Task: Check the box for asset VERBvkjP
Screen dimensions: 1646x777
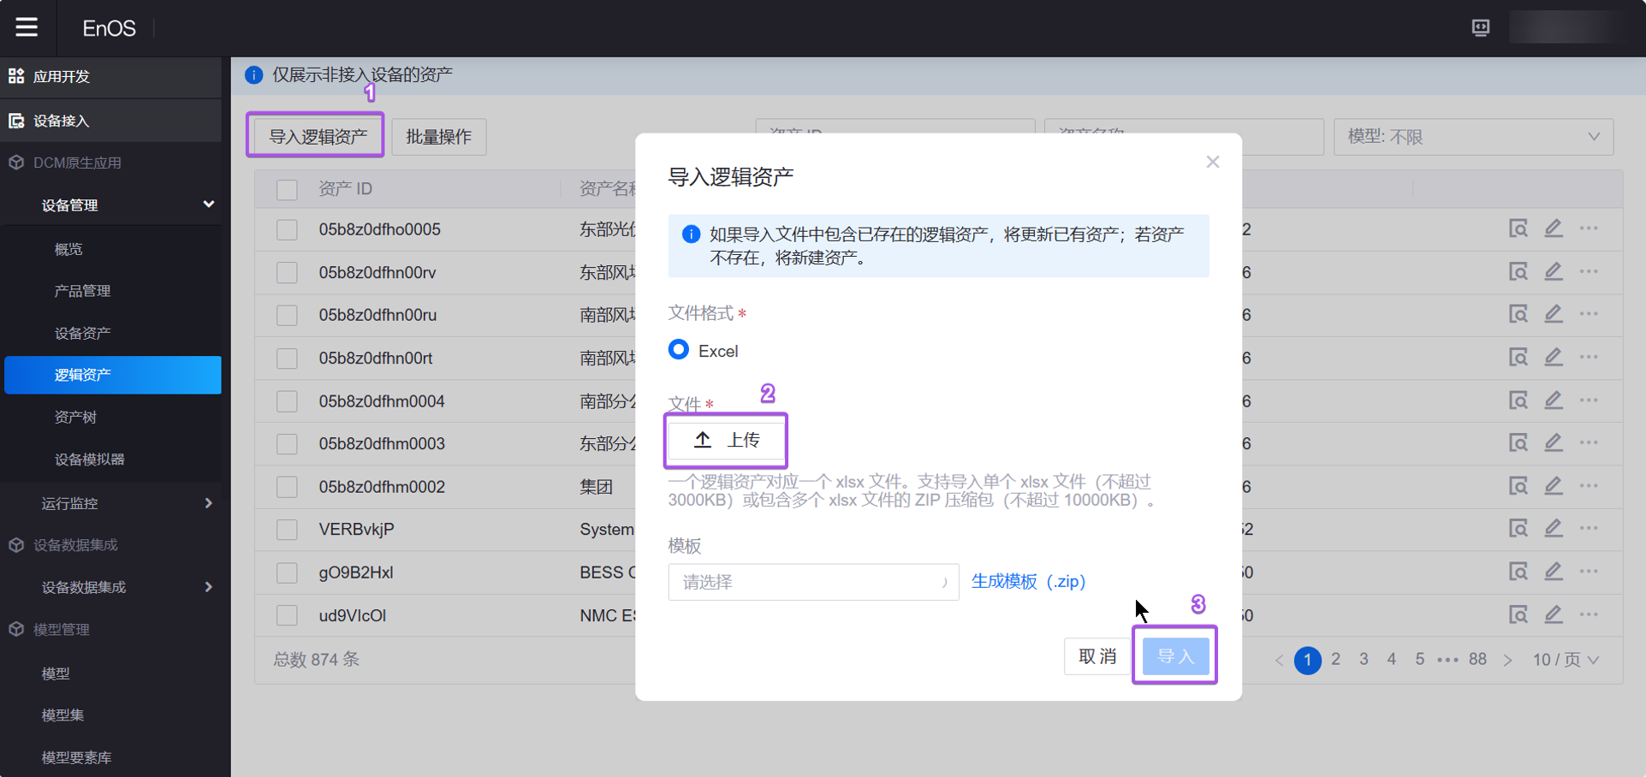Action: (287, 530)
